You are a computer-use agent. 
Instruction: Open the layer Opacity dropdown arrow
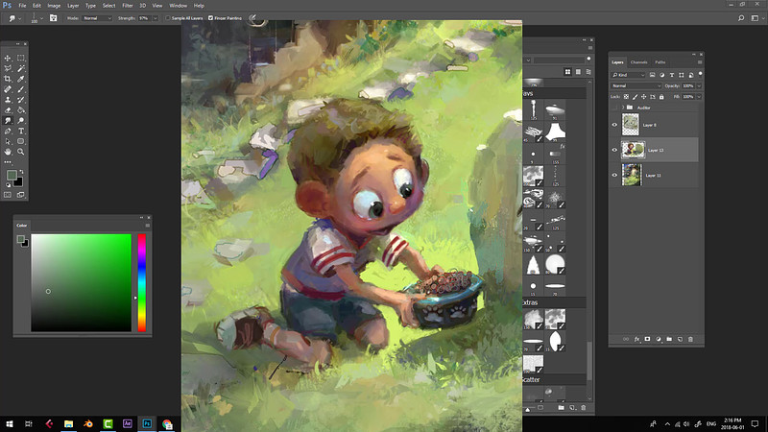tap(699, 85)
